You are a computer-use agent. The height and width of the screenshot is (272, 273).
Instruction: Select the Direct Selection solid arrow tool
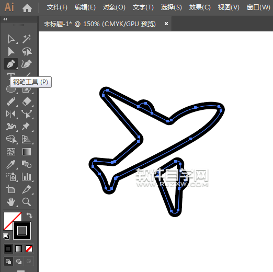point(11,52)
